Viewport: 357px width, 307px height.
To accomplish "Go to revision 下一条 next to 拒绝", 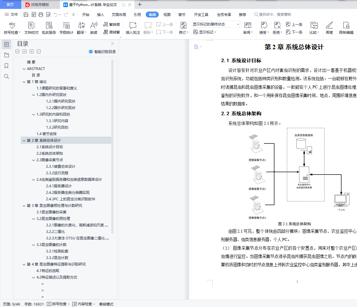I will (x=294, y=32).
